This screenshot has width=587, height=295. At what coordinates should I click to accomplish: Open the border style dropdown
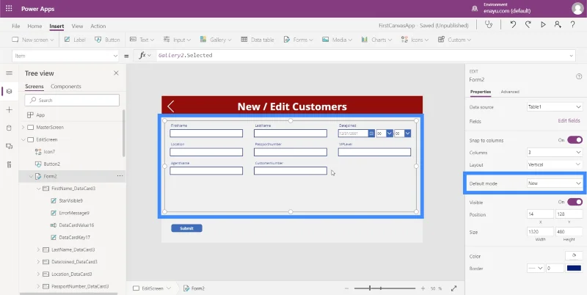536,269
